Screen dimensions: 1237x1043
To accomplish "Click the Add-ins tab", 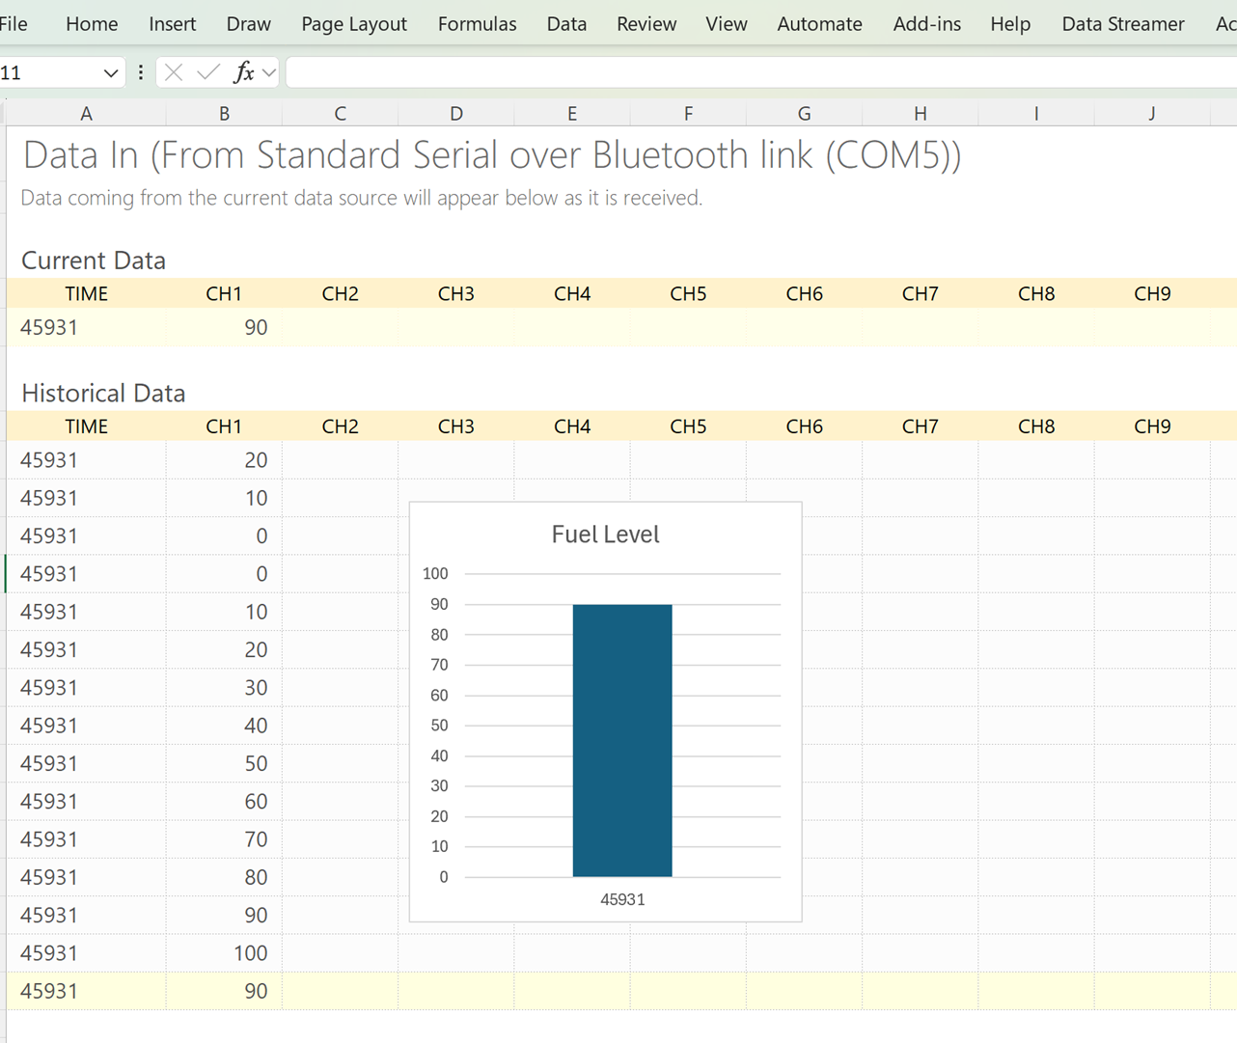I will 926,24.
